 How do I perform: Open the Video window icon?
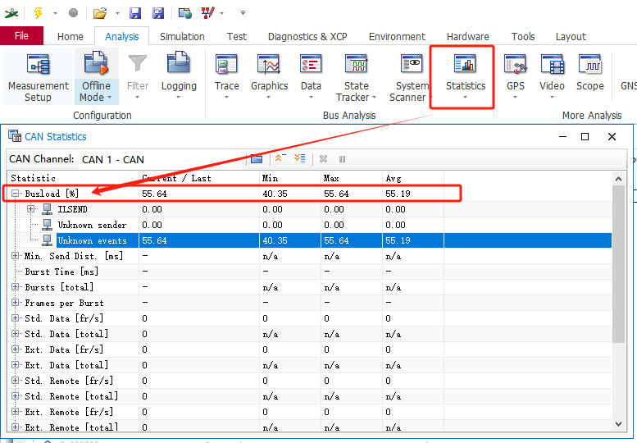click(552, 65)
